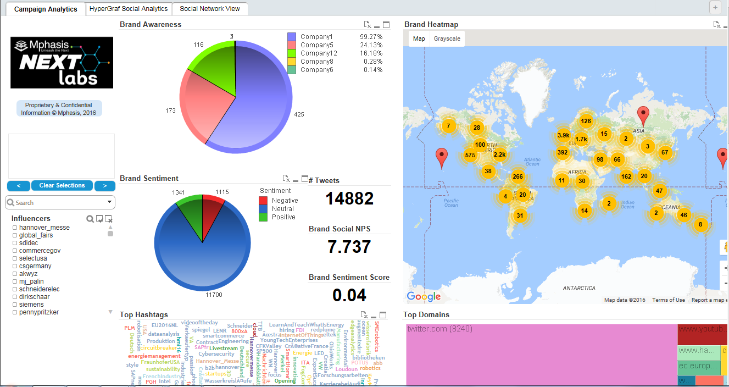Click the Livestream hashtag word
The image size is (729, 387).
[224, 348]
